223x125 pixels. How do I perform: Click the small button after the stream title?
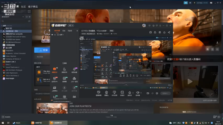[111, 31]
